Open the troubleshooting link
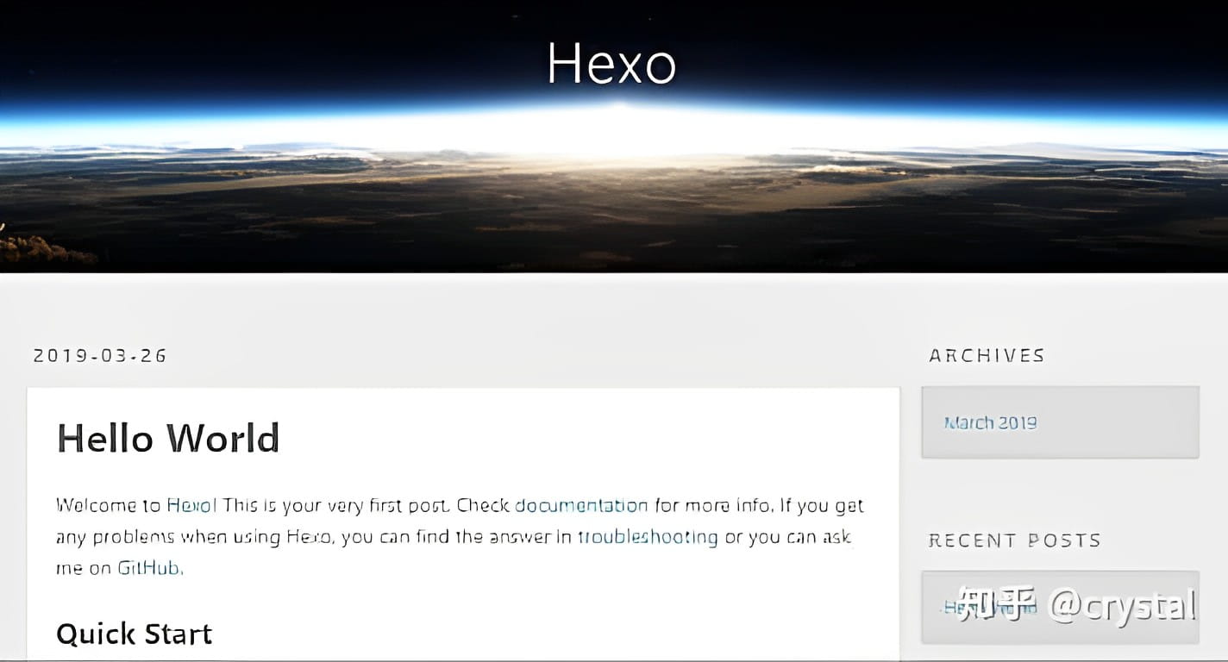Screen dimensions: 1228x662 (648, 537)
